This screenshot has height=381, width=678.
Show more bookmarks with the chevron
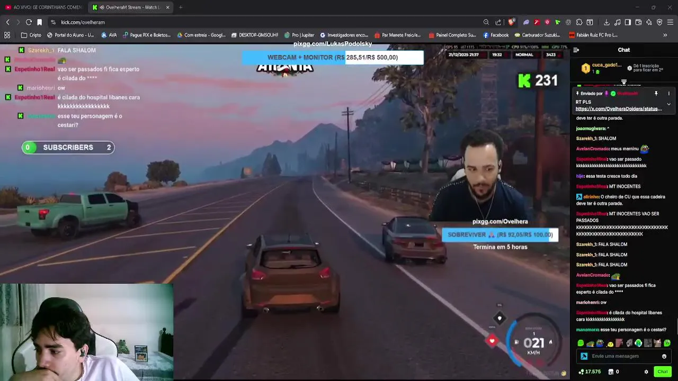click(665, 35)
